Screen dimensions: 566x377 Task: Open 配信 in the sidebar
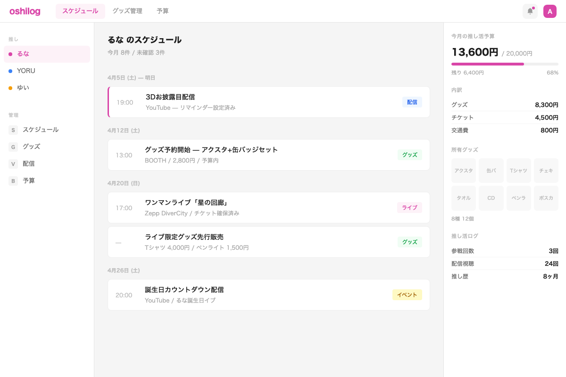(28, 164)
